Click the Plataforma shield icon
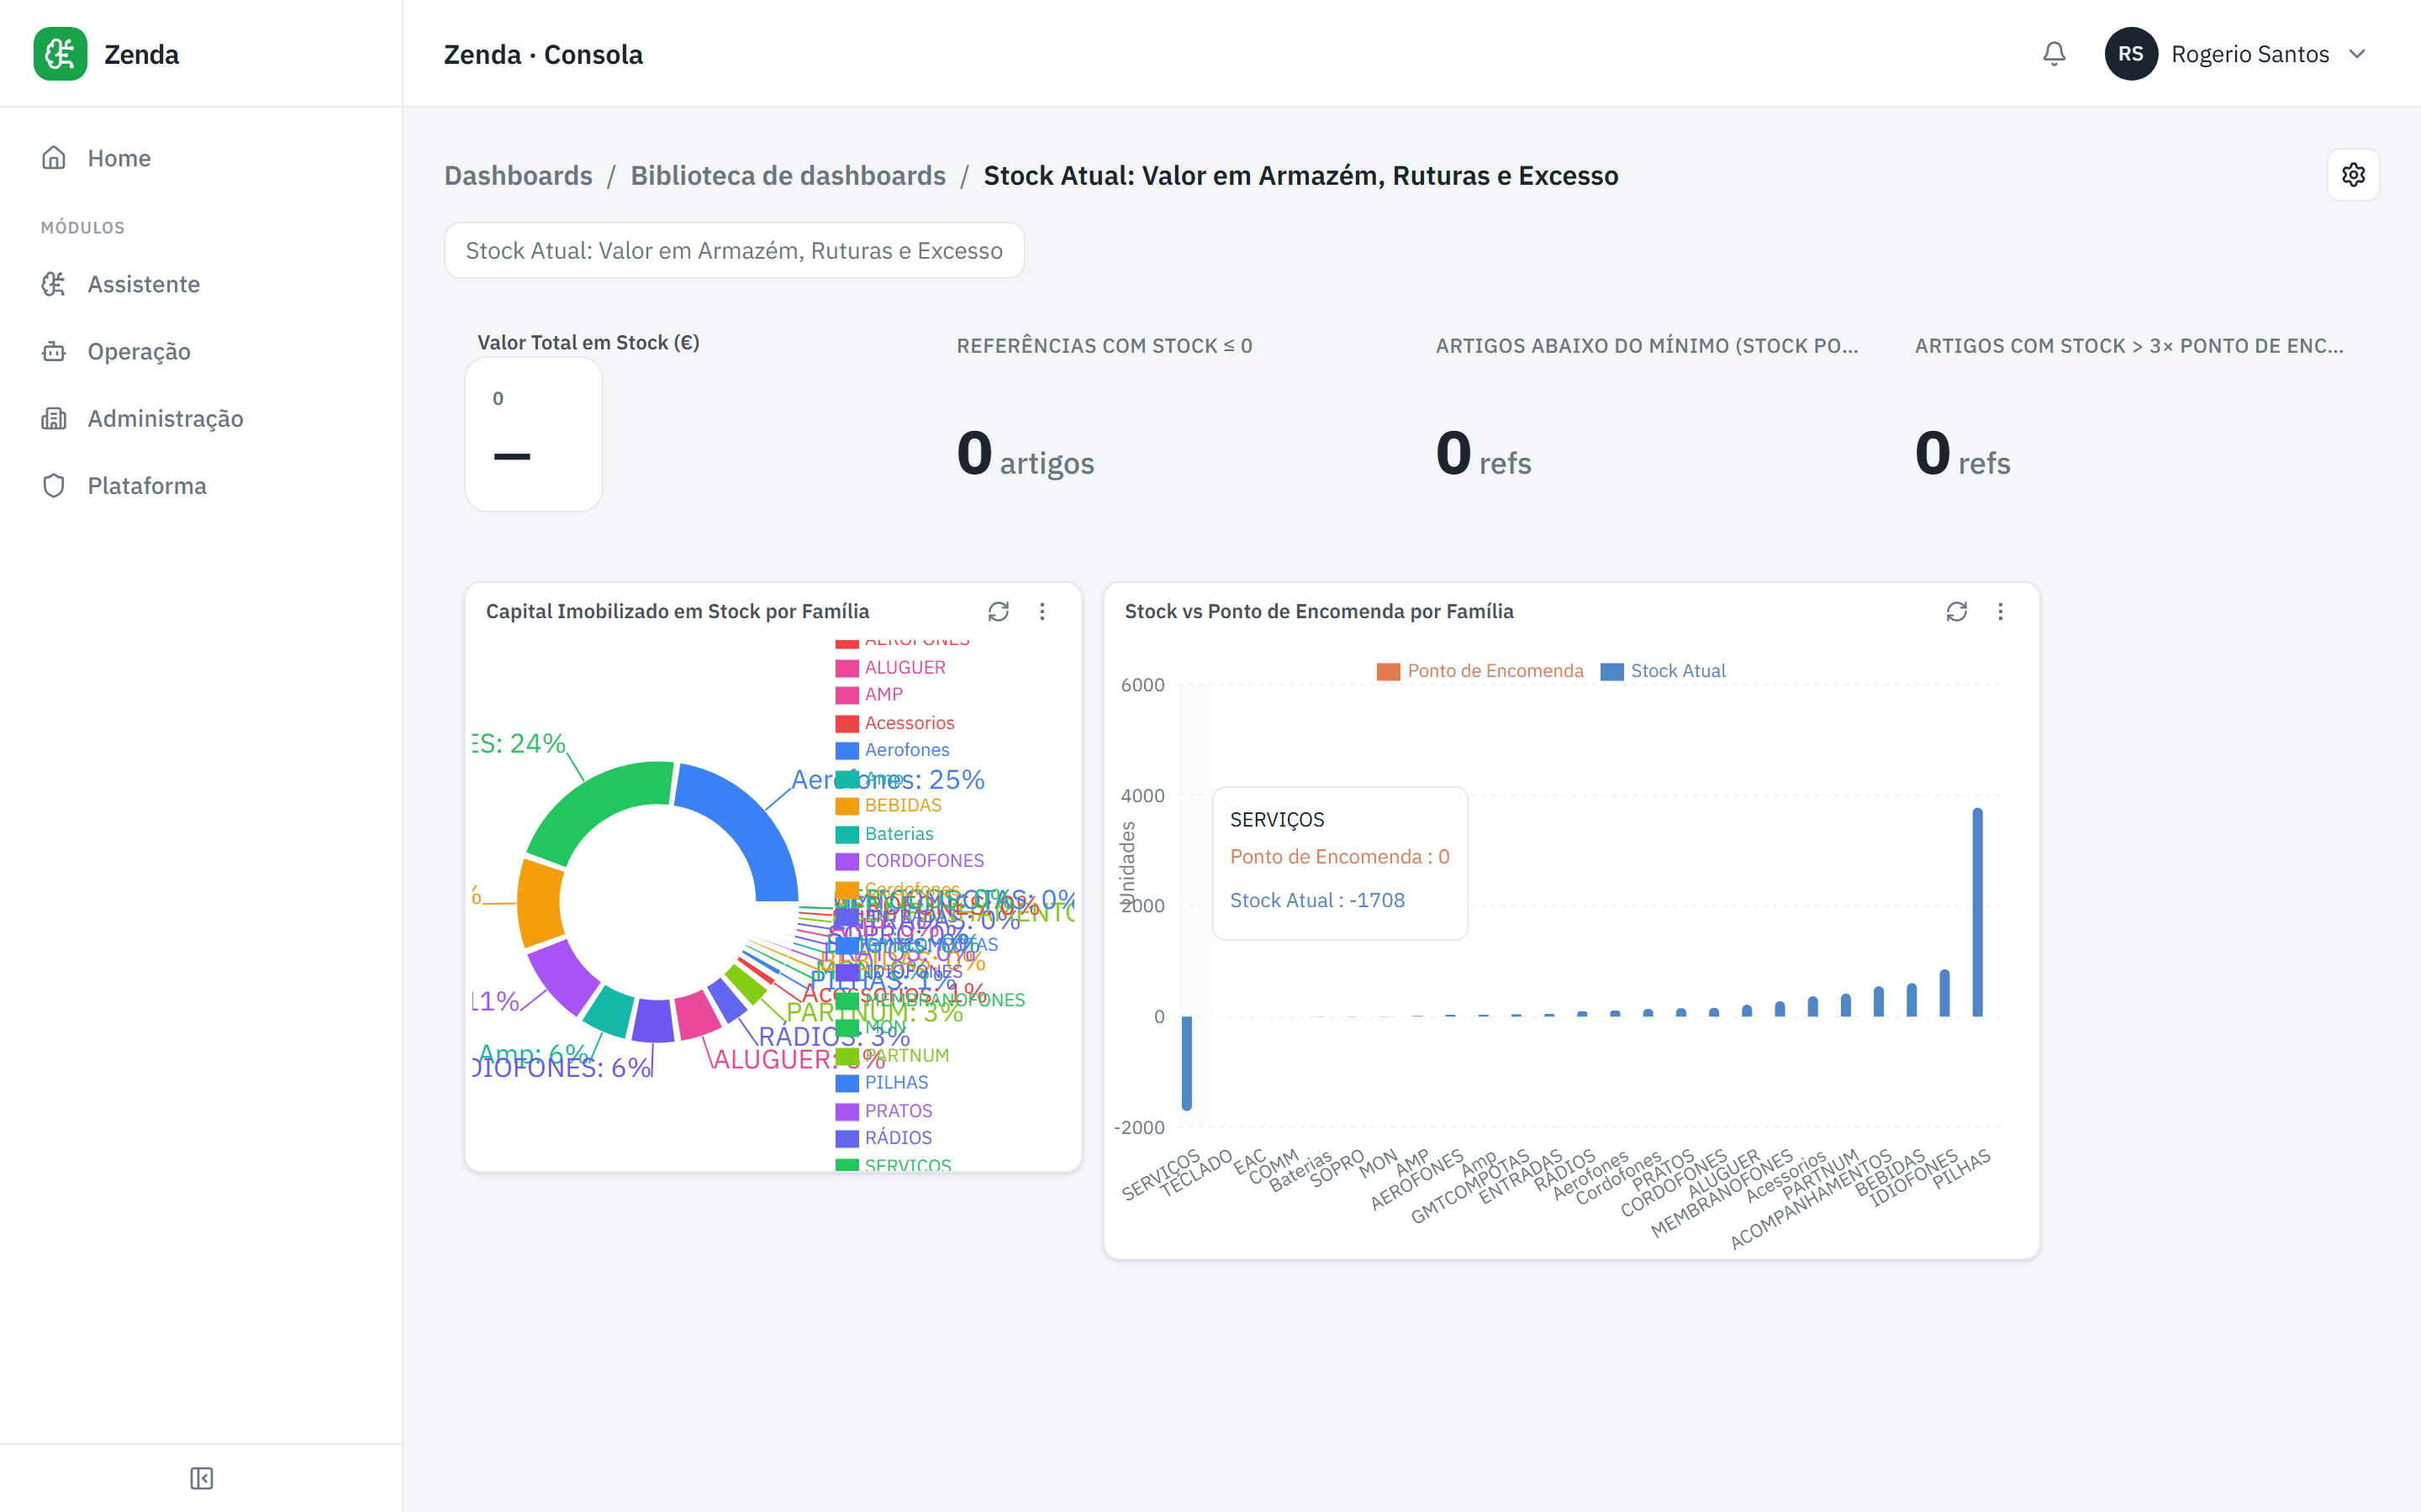 coord(54,485)
